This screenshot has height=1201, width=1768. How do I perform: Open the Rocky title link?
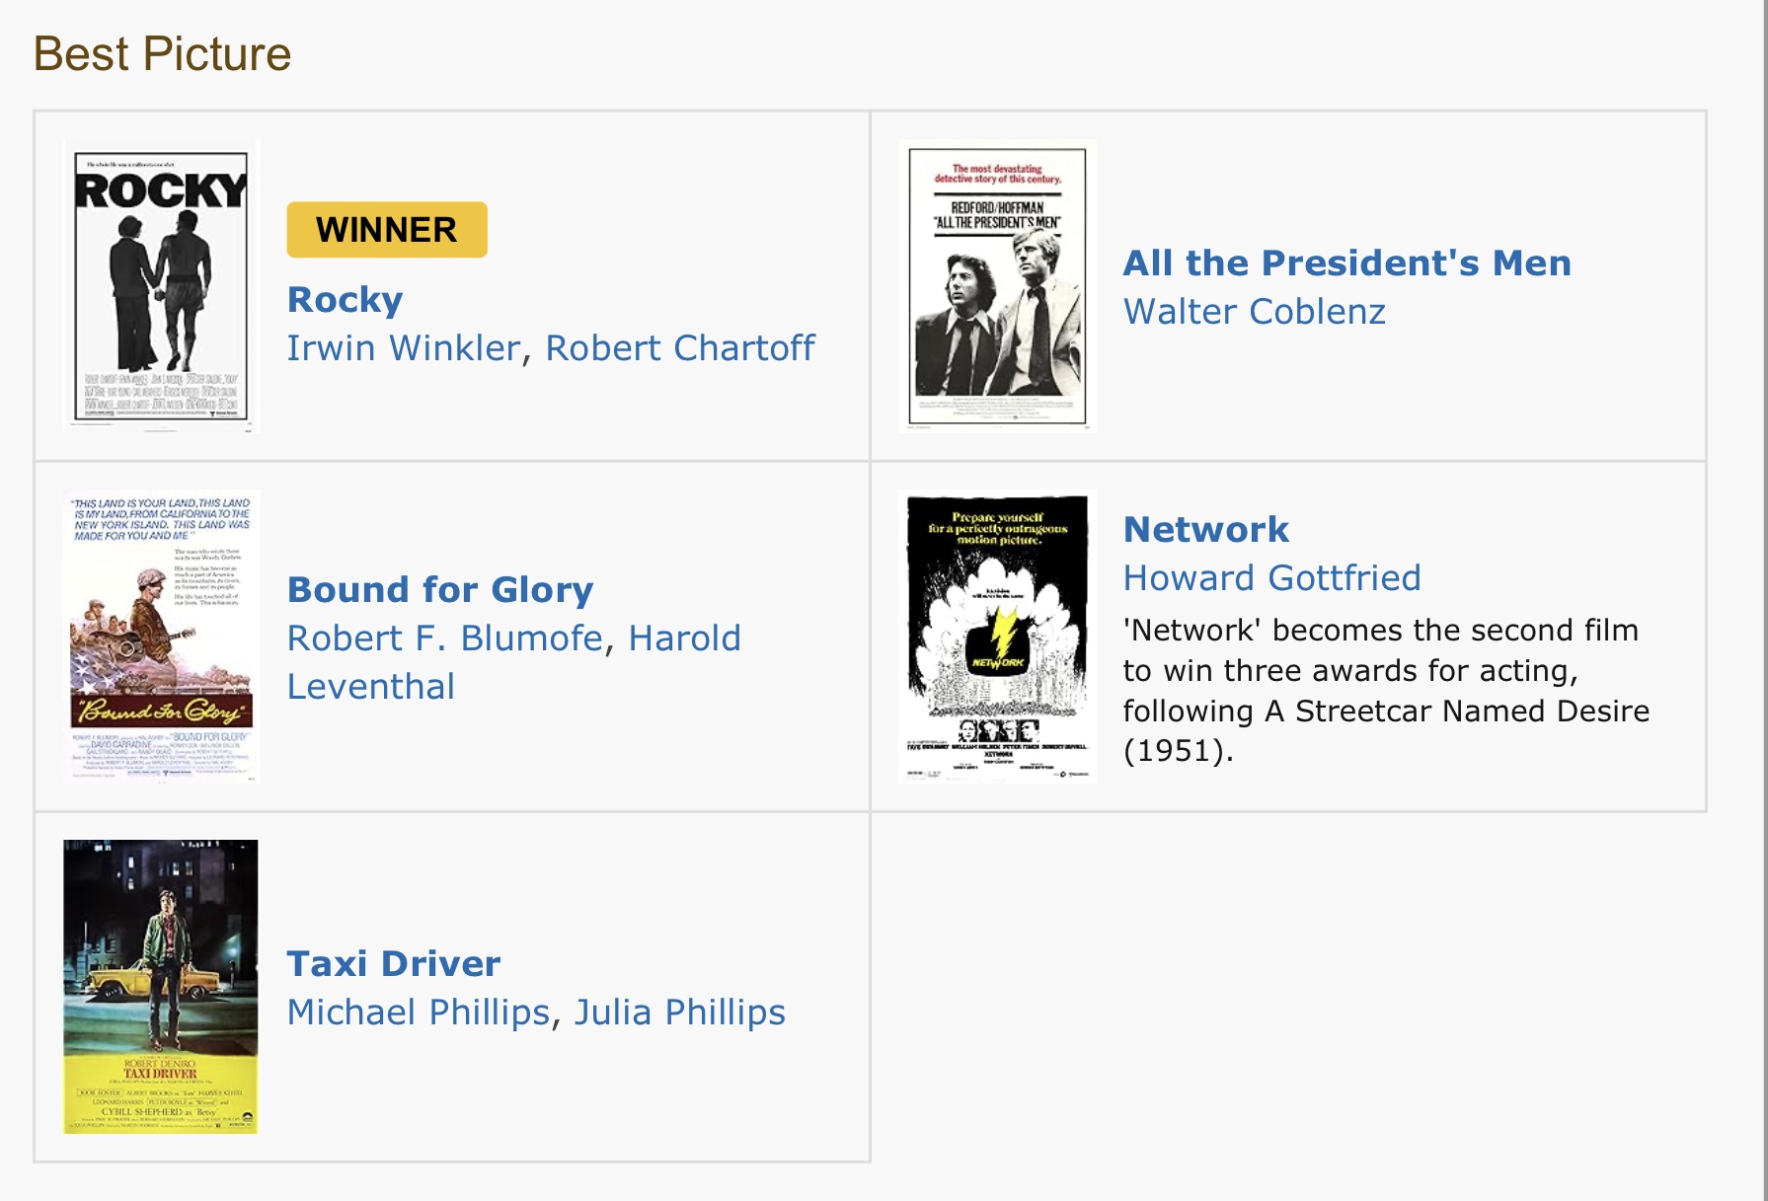pyautogui.click(x=345, y=300)
